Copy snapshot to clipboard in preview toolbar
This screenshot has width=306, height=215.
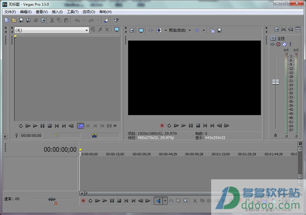click(x=212, y=31)
